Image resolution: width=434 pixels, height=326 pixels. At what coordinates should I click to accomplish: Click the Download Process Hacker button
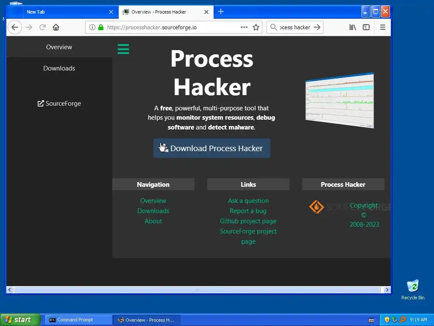point(212,148)
